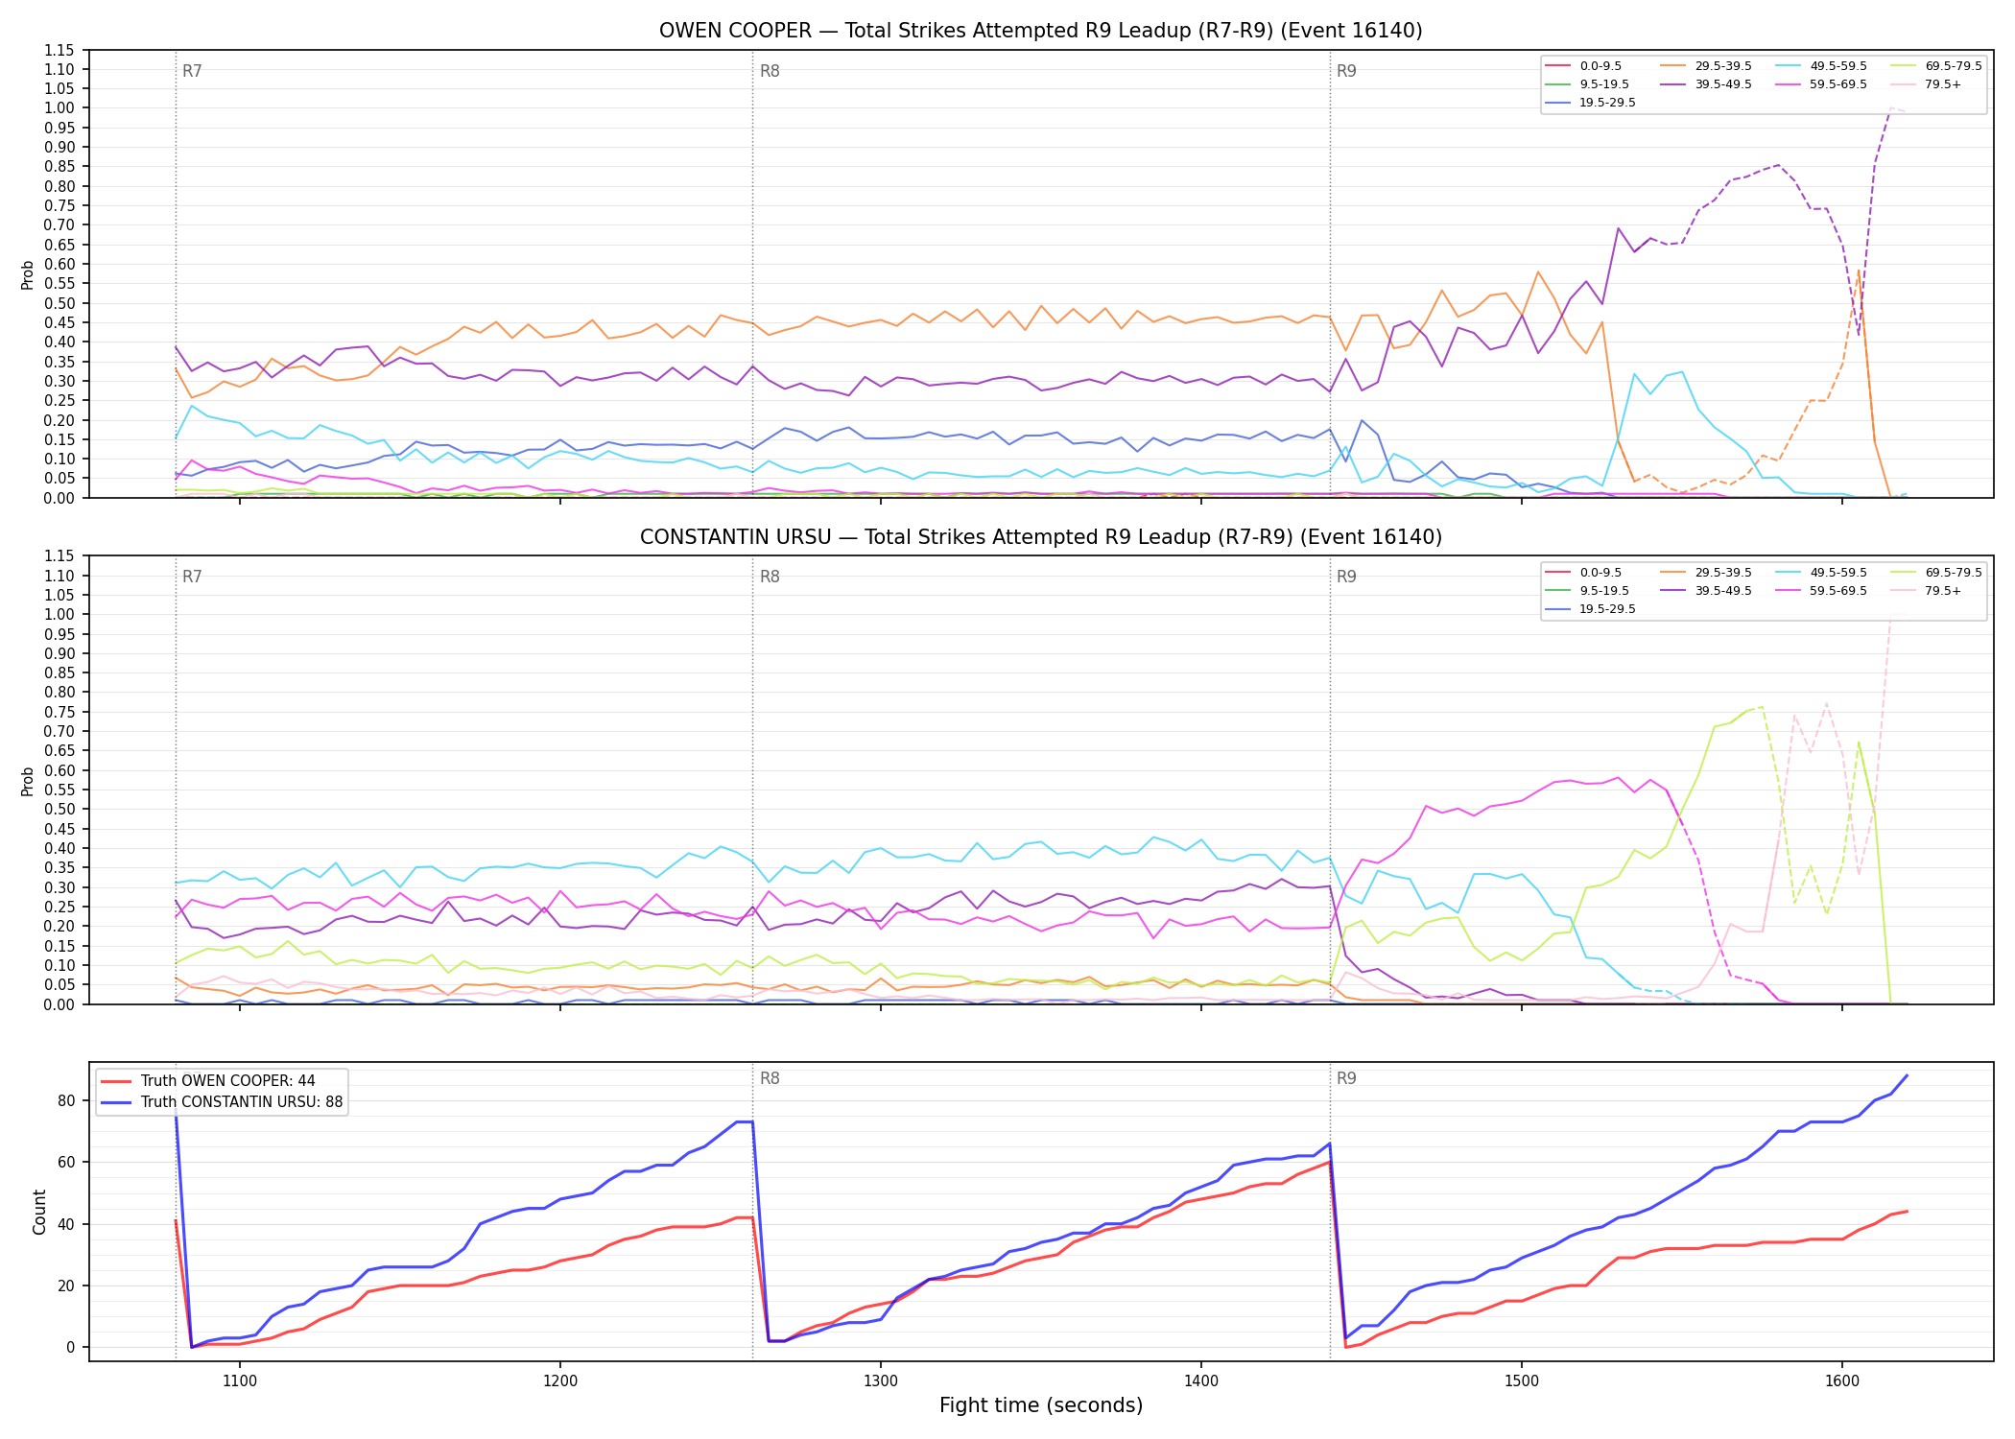This screenshot has width=2015, height=1439.
Task: Click the OWEN COOPER chart title
Action: (x=1040, y=31)
